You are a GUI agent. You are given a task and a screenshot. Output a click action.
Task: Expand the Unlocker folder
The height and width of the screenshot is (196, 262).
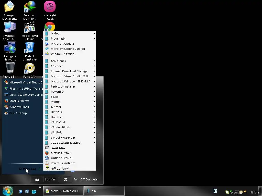pyautogui.click(x=70, y=117)
